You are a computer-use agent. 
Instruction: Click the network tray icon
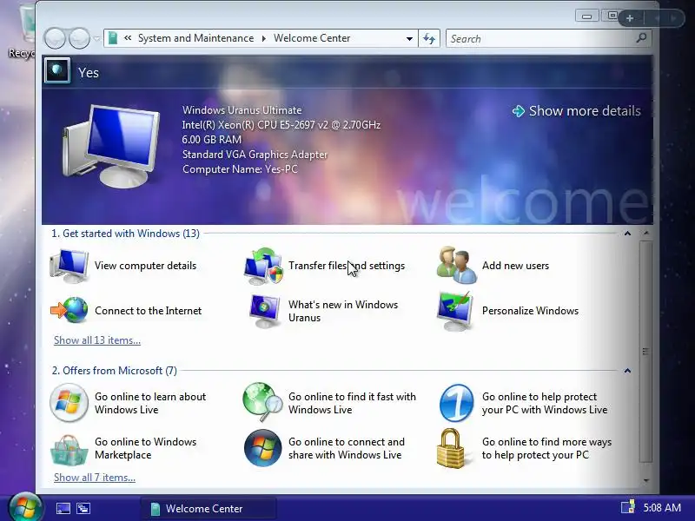627,507
